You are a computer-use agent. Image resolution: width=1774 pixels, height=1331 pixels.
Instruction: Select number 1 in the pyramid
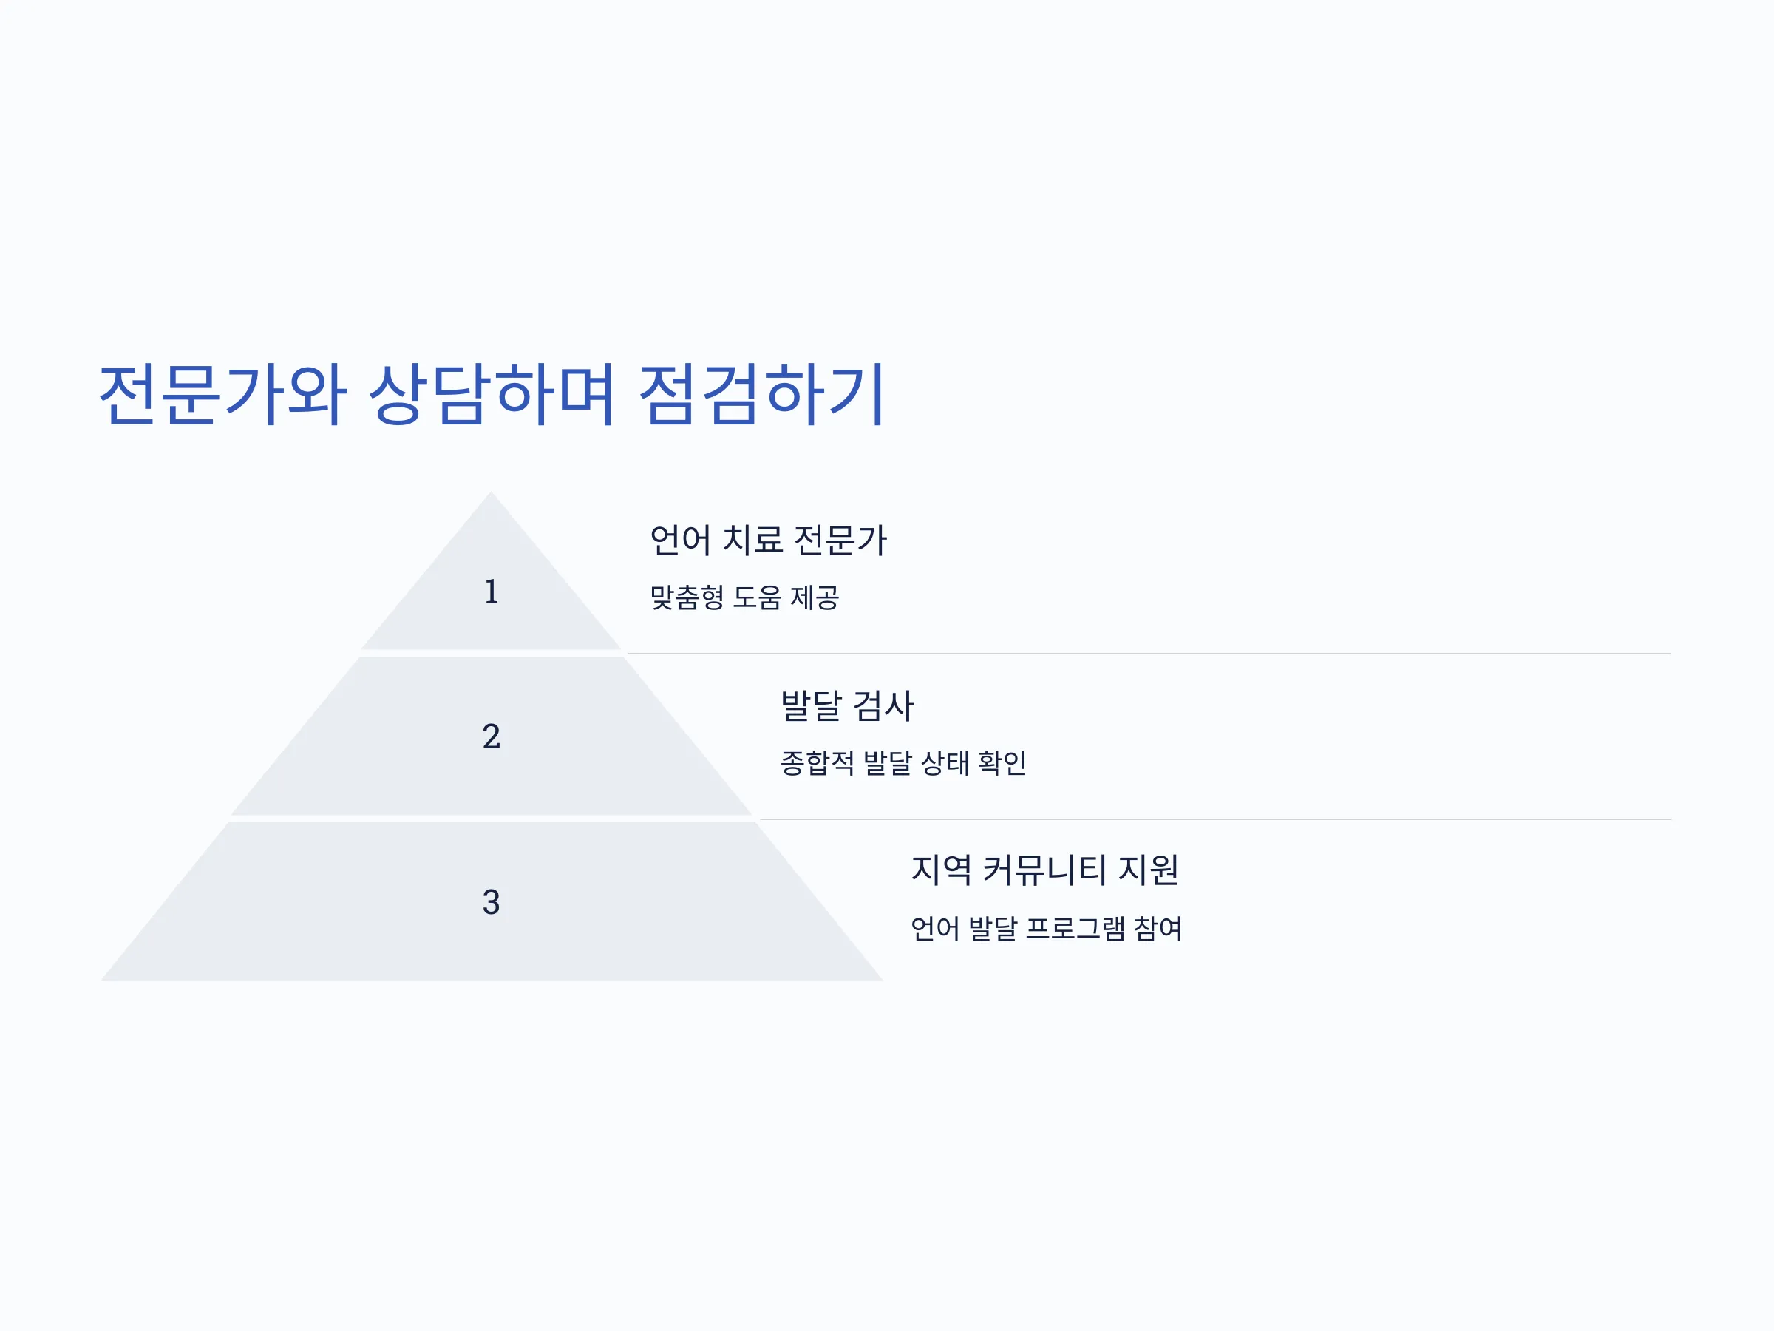pyautogui.click(x=492, y=592)
